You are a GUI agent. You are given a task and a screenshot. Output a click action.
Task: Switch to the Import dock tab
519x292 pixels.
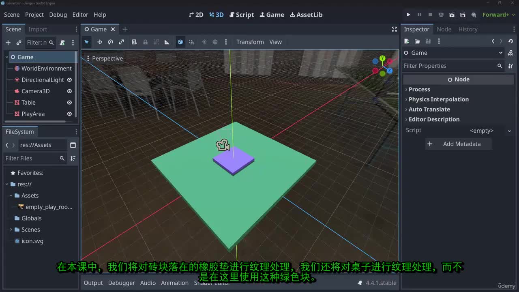point(38,29)
